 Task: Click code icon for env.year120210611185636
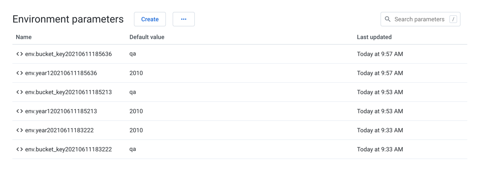(x=20, y=73)
